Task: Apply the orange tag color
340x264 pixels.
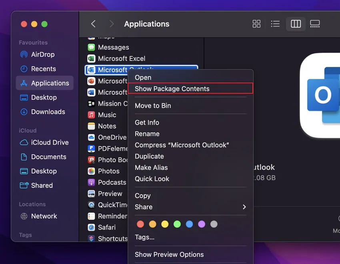Action: 153,224
